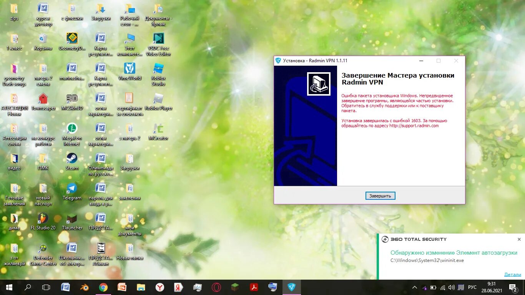525x295 pixels.
Task: Click the Завершить button in installer
Action: point(380,196)
